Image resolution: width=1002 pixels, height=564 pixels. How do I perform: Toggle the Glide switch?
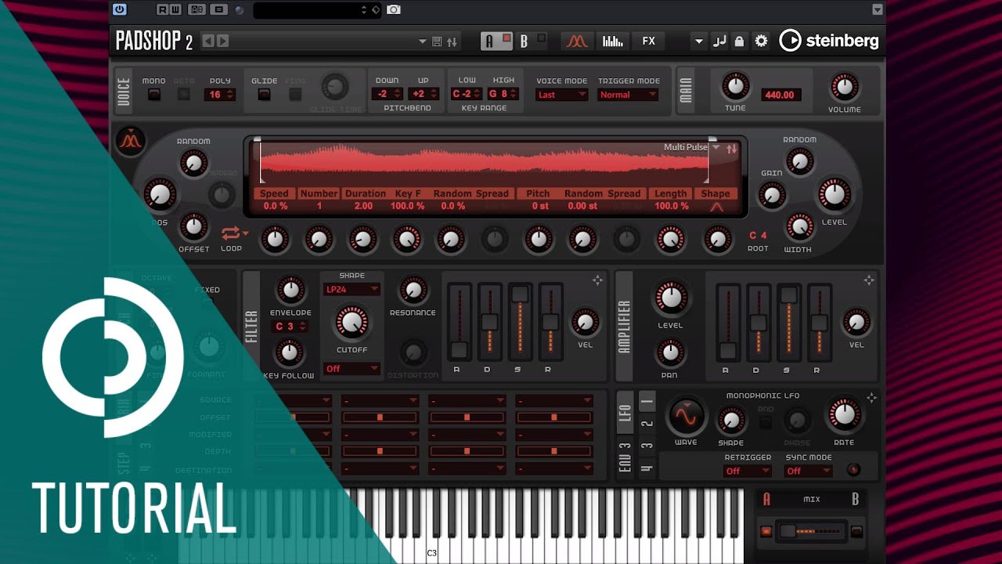click(x=264, y=95)
